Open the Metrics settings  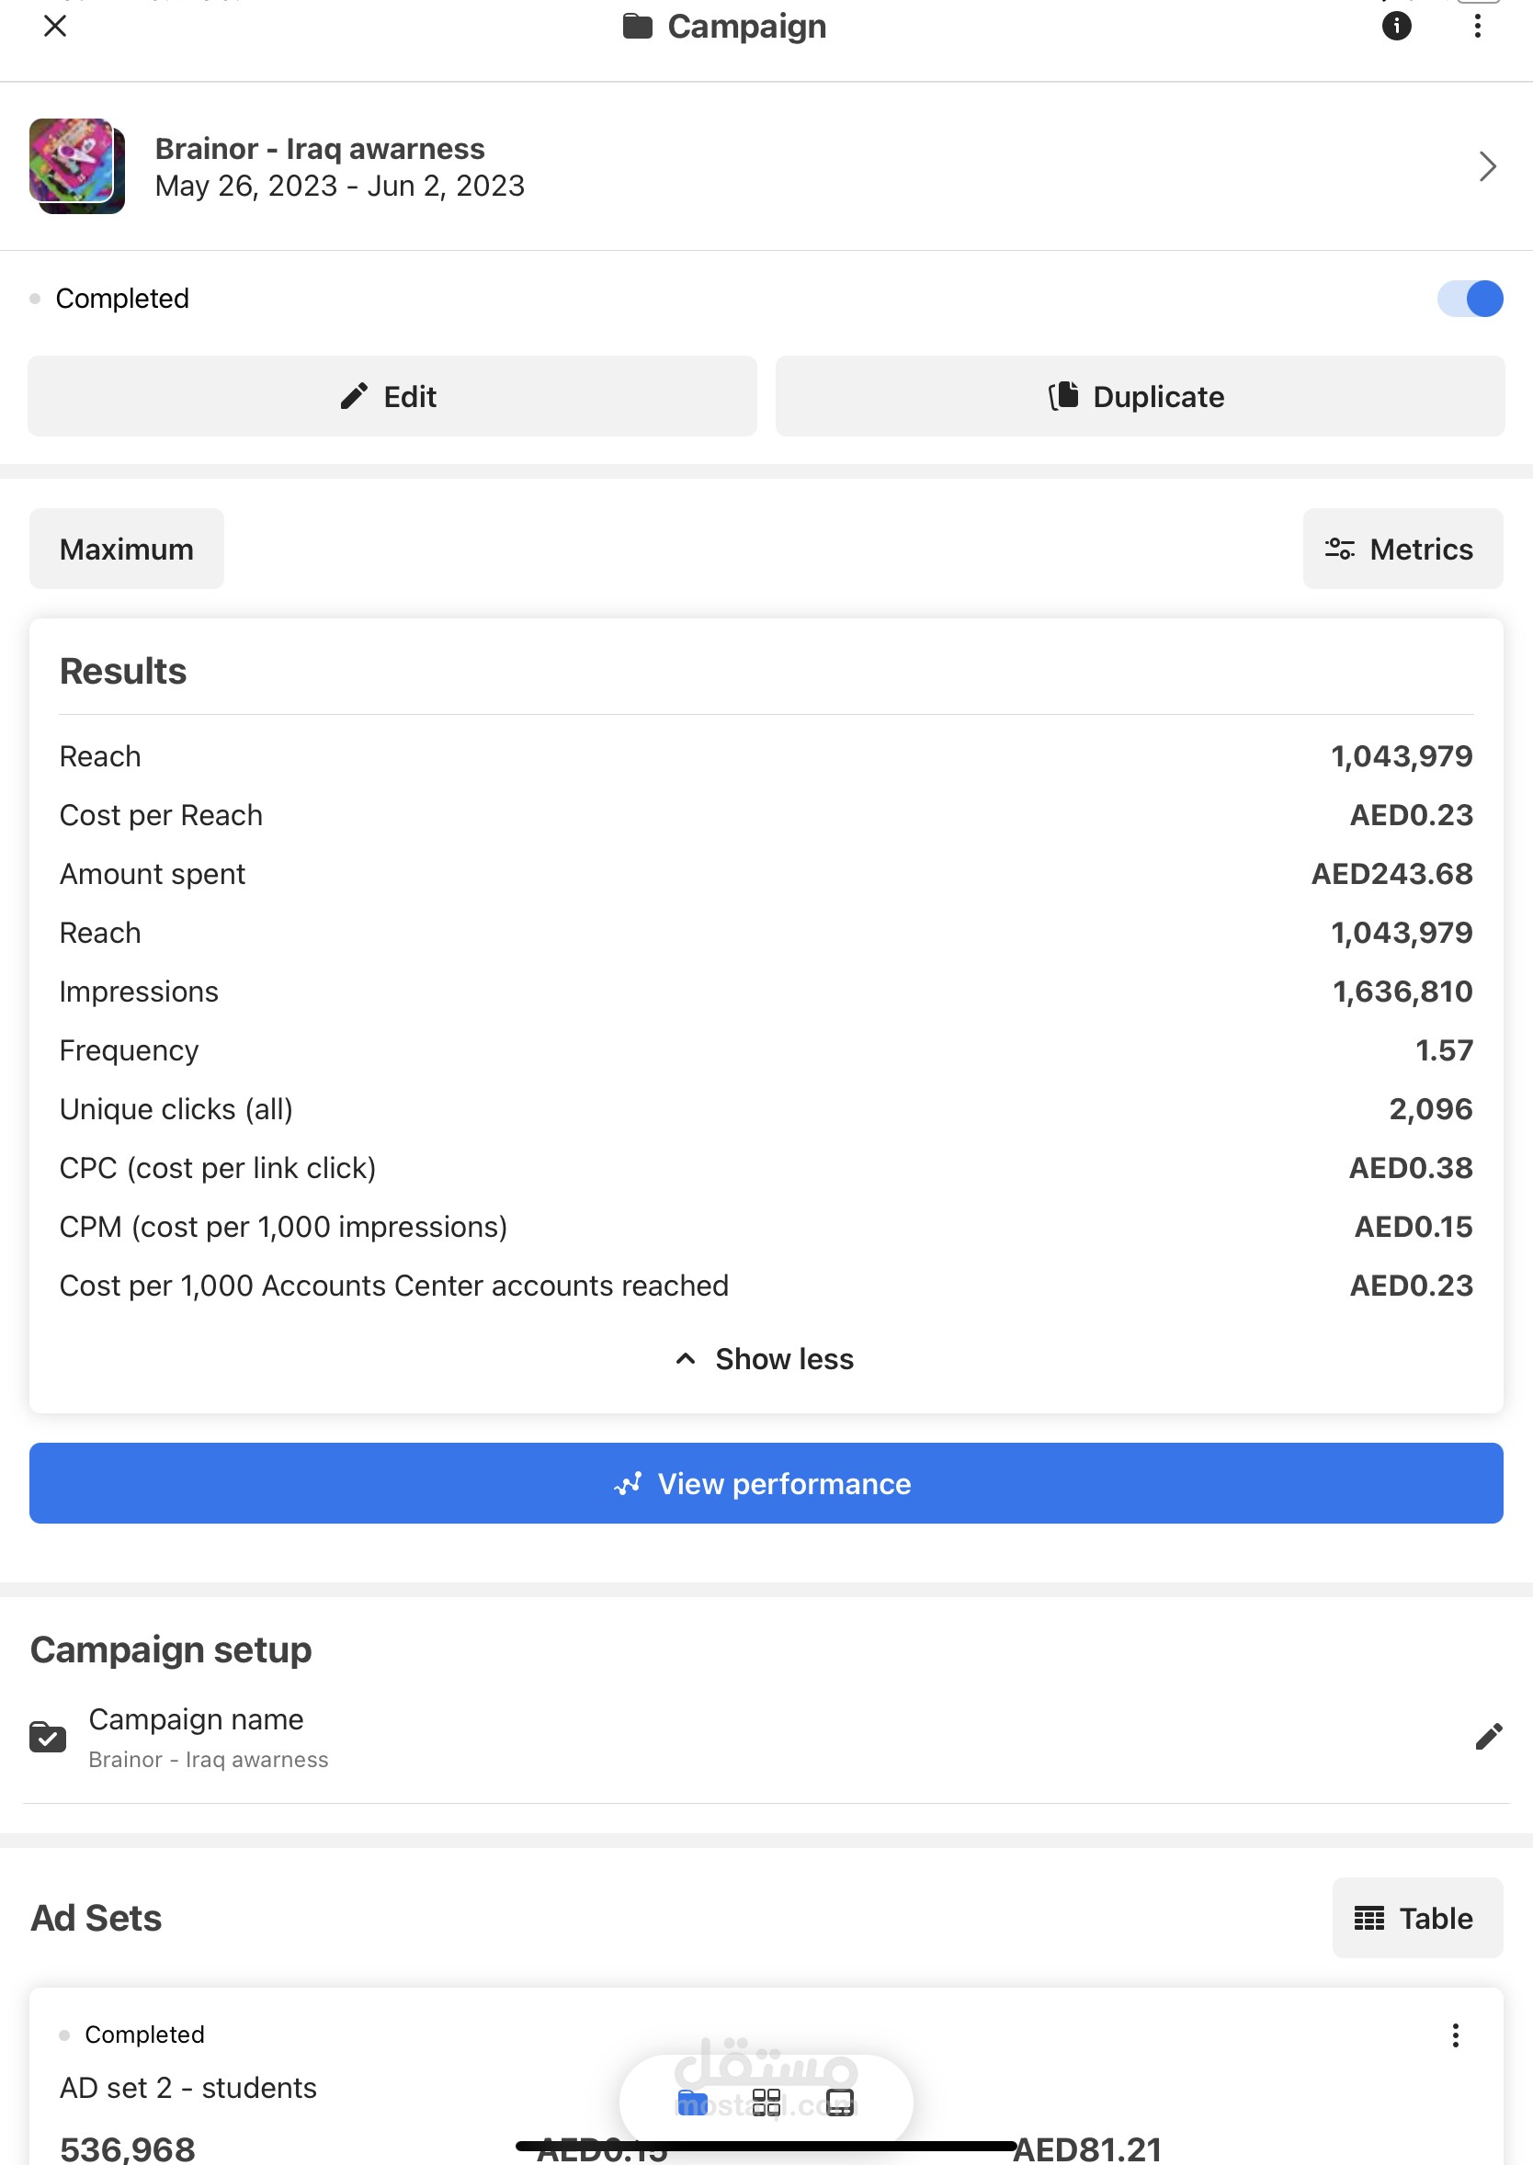click(x=1402, y=550)
